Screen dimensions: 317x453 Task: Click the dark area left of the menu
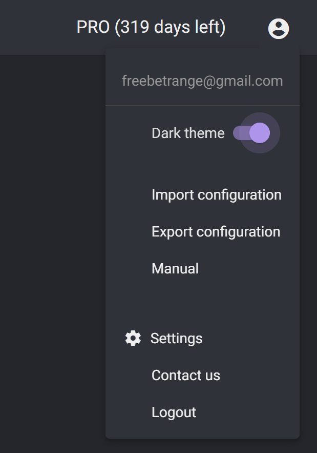point(53,251)
